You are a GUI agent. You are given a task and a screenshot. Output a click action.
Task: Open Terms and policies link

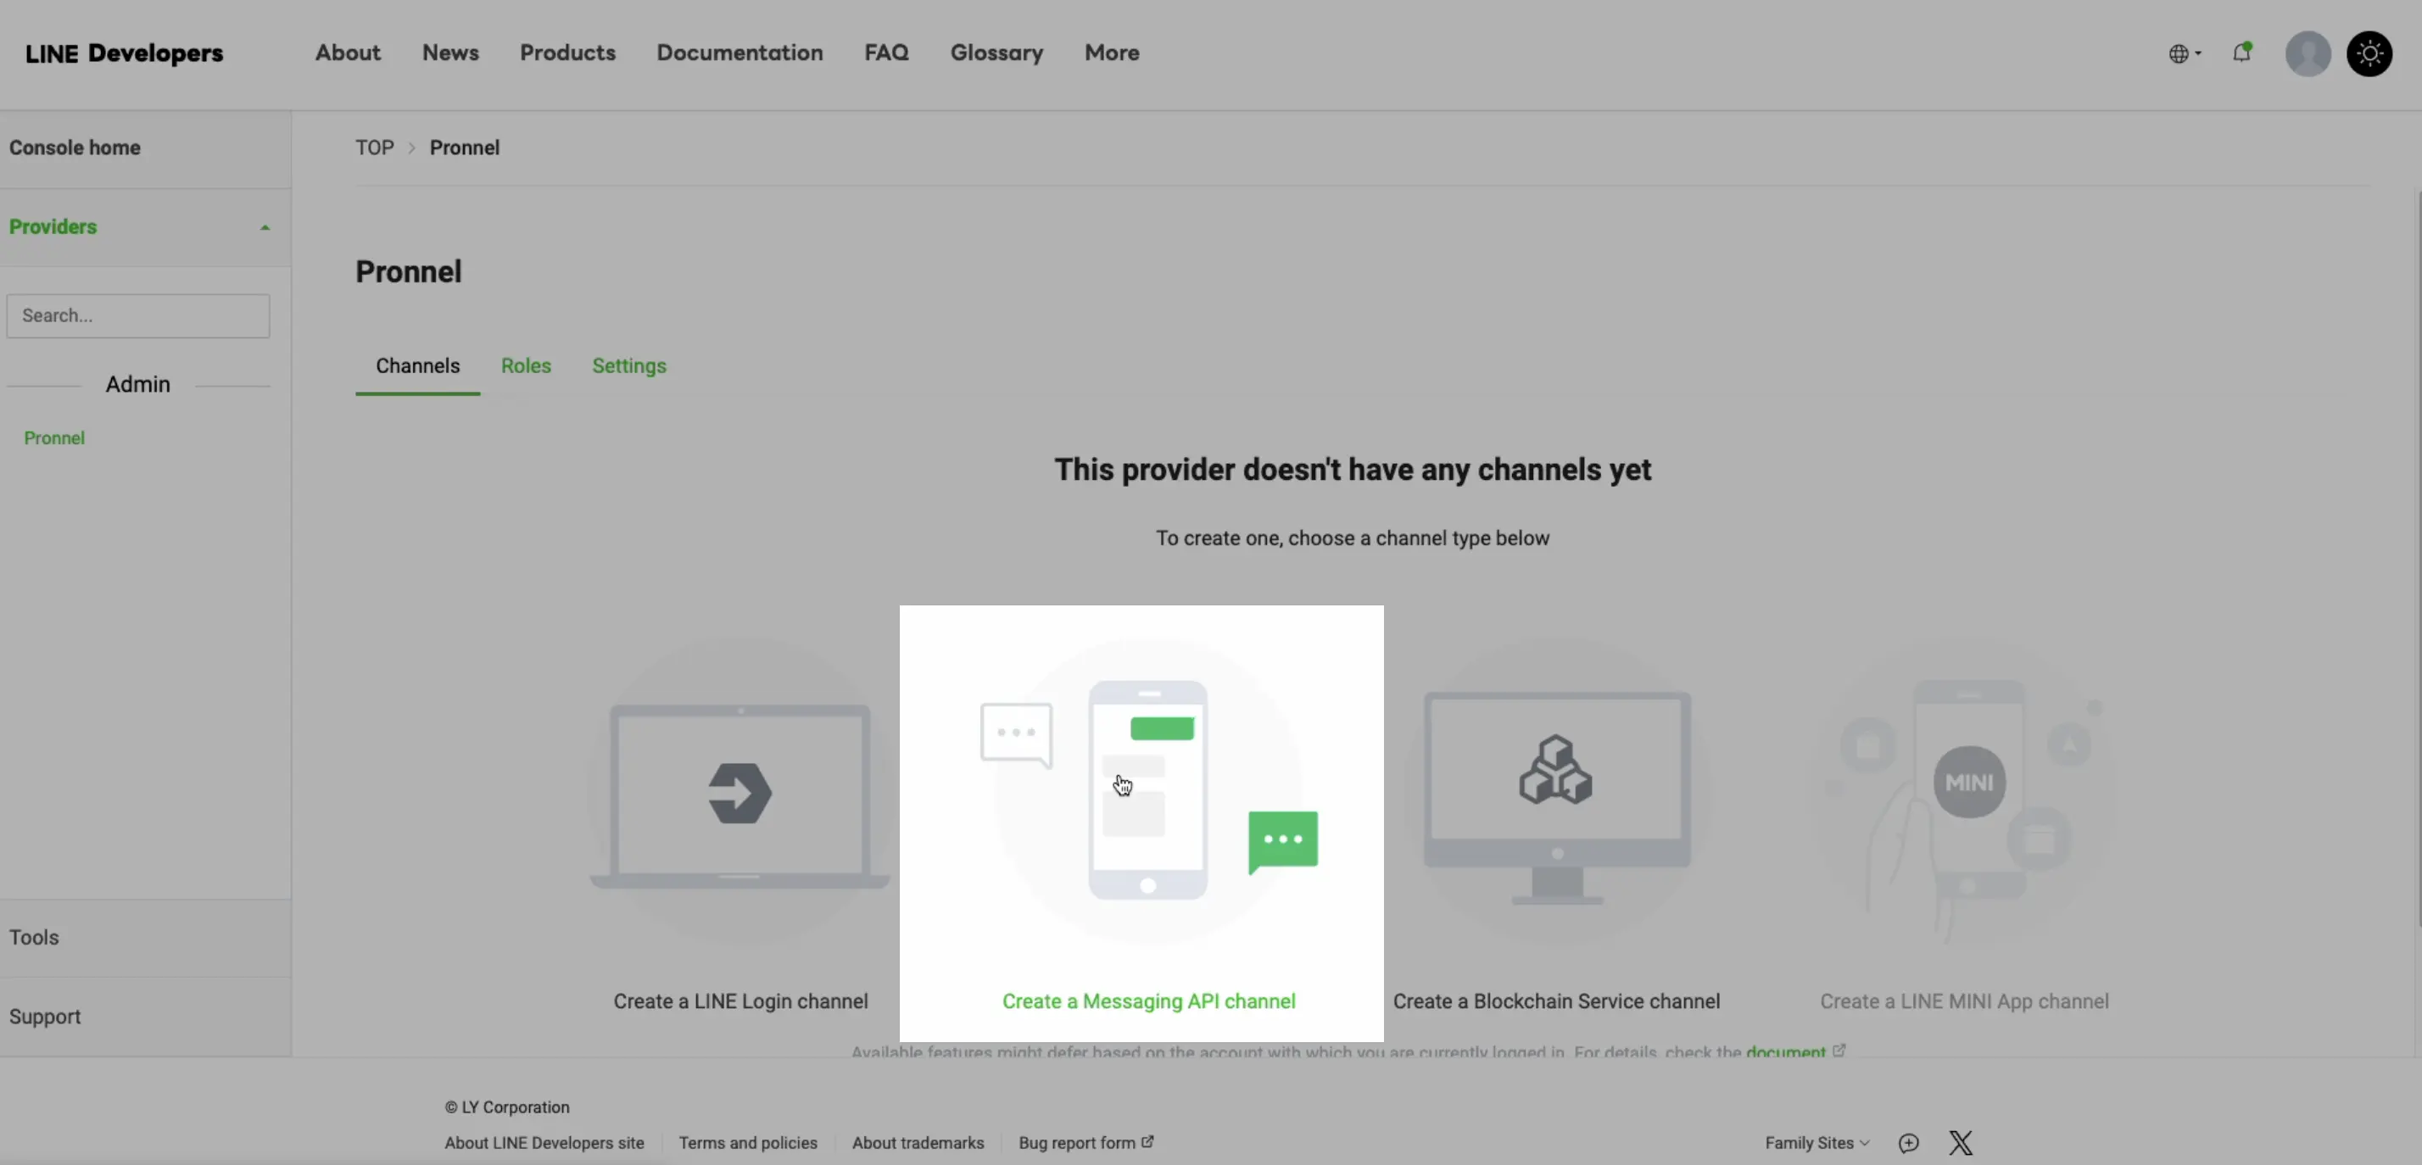pos(749,1142)
